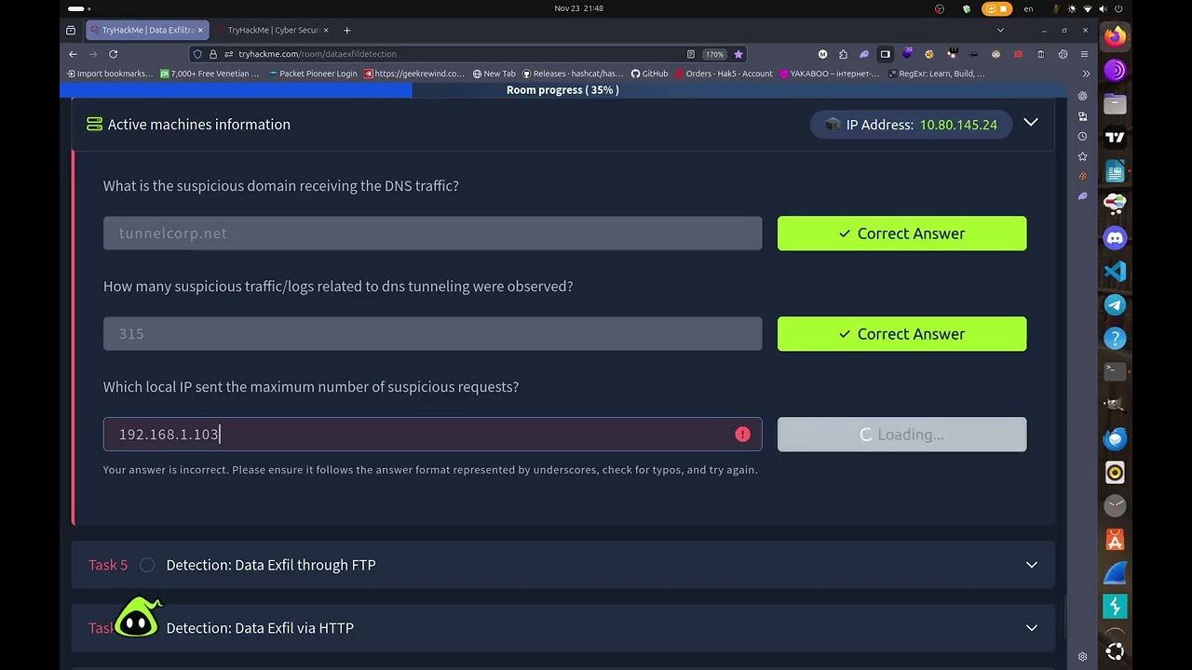The height and width of the screenshot is (670, 1192).
Task: Select Task 5 completion circle
Action: (147, 565)
